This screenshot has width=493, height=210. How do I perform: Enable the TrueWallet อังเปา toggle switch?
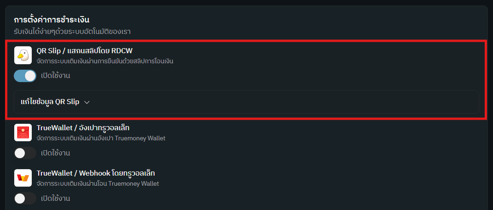pos(25,153)
